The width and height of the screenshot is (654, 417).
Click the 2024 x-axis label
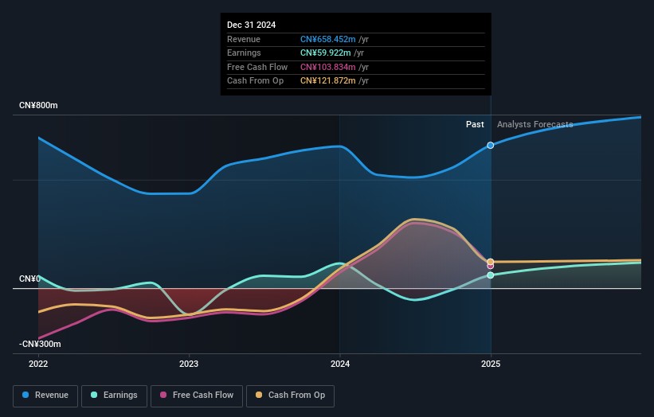(x=340, y=364)
